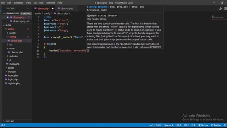Collapse the admin folder
227x128 pixels.
[x=6, y=29]
